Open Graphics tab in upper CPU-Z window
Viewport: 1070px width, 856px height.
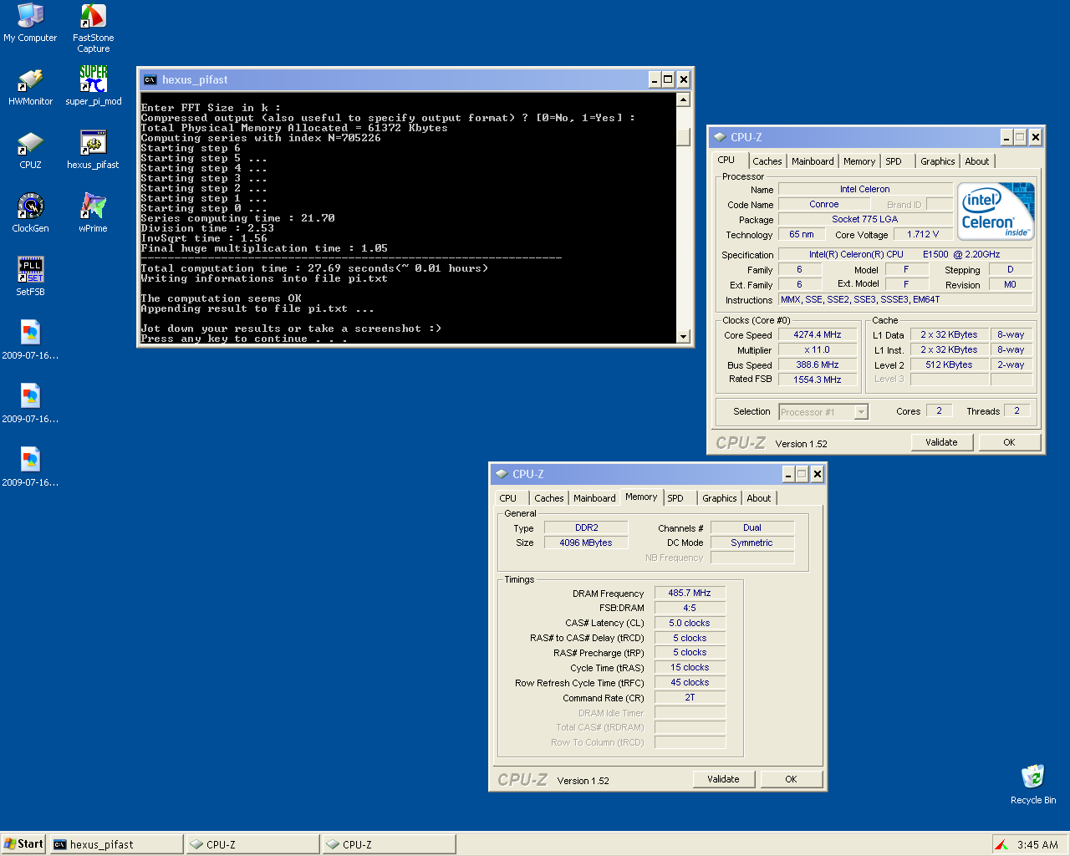[x=937, y=161]
